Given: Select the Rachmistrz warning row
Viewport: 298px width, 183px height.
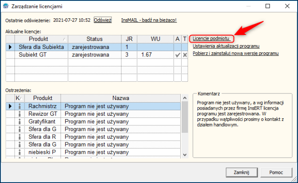Looking at the screenshot, I should (x=93, y=106).
